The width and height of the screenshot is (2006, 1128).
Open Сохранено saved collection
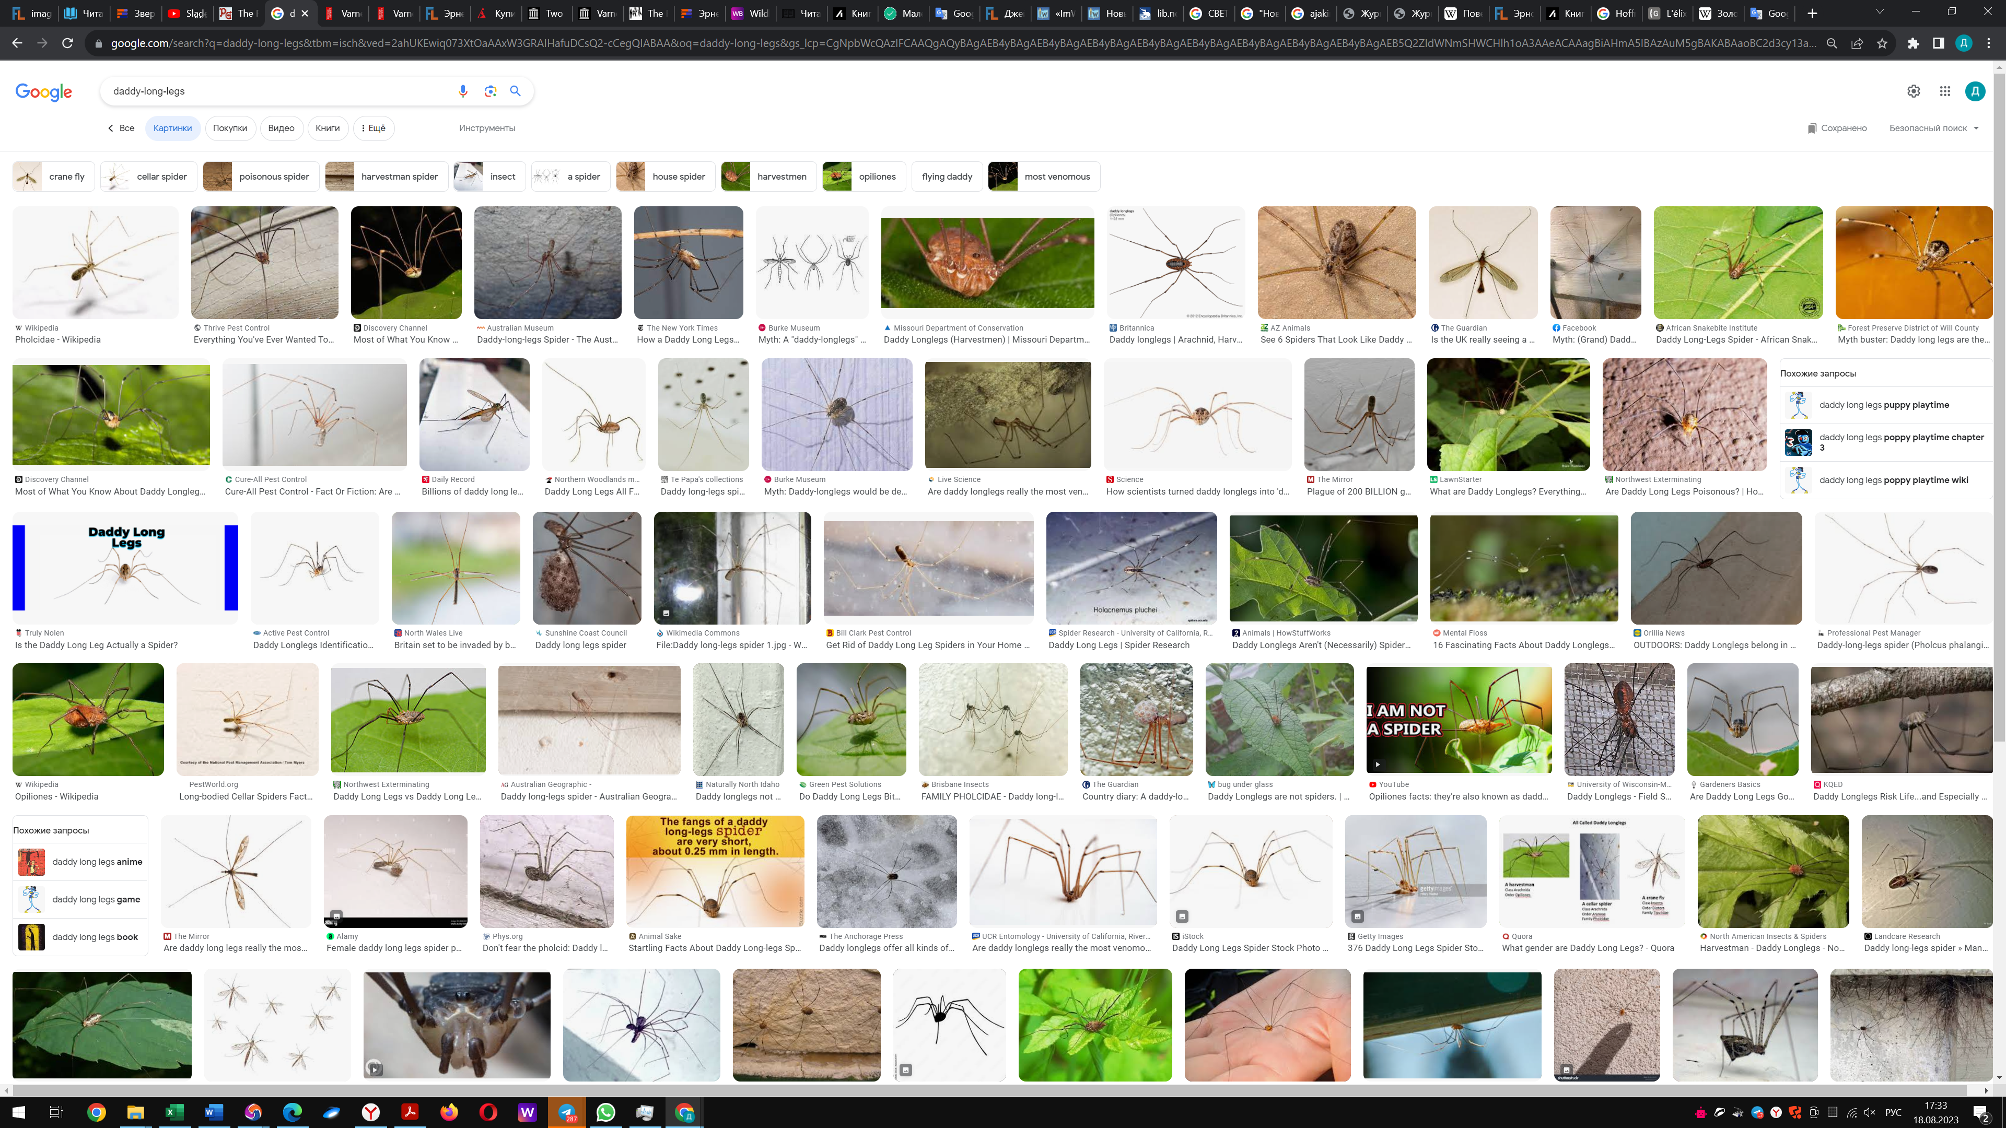1837,127
